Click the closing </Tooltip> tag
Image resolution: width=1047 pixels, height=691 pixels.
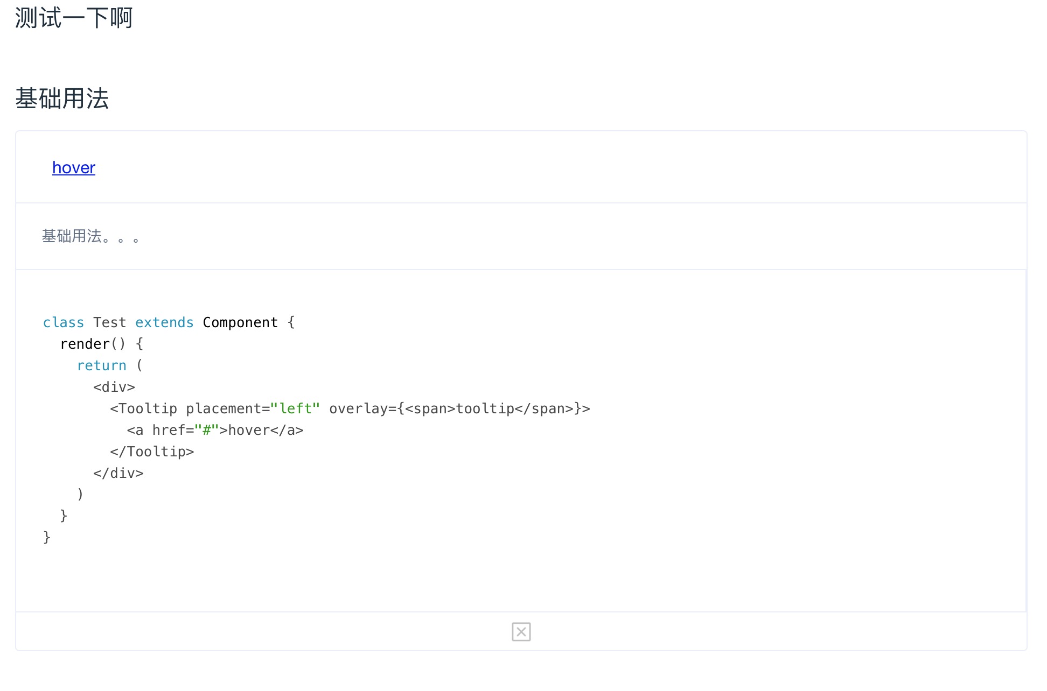(152, 452)
